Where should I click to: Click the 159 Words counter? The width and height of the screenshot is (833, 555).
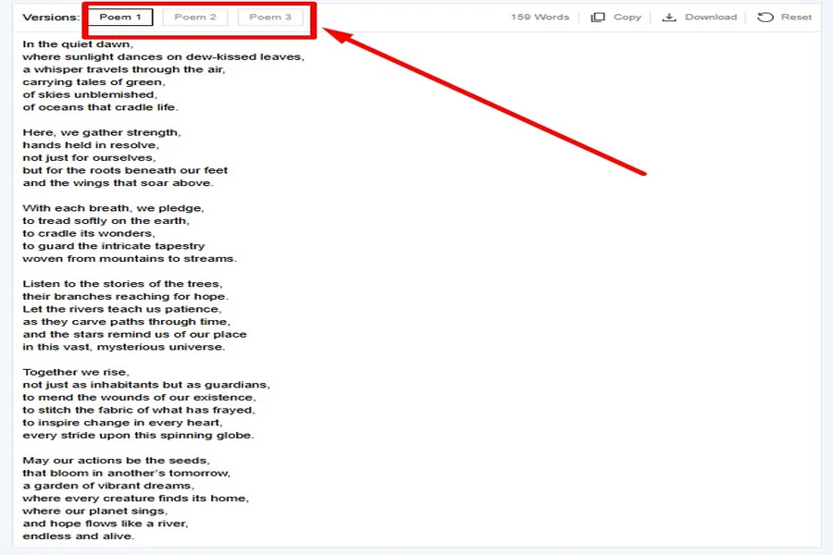[x=540, y=18]
